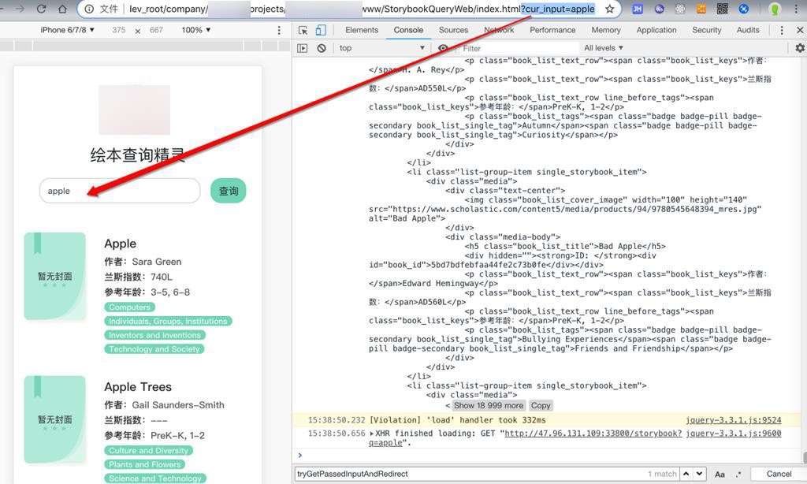Screen dimensions: 807x484
Task: Expand the XHR finished loading entry
Action: tap(372, 434)
